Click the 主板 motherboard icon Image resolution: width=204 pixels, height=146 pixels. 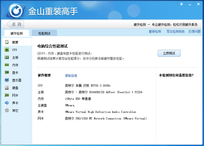tap(7, 57)
